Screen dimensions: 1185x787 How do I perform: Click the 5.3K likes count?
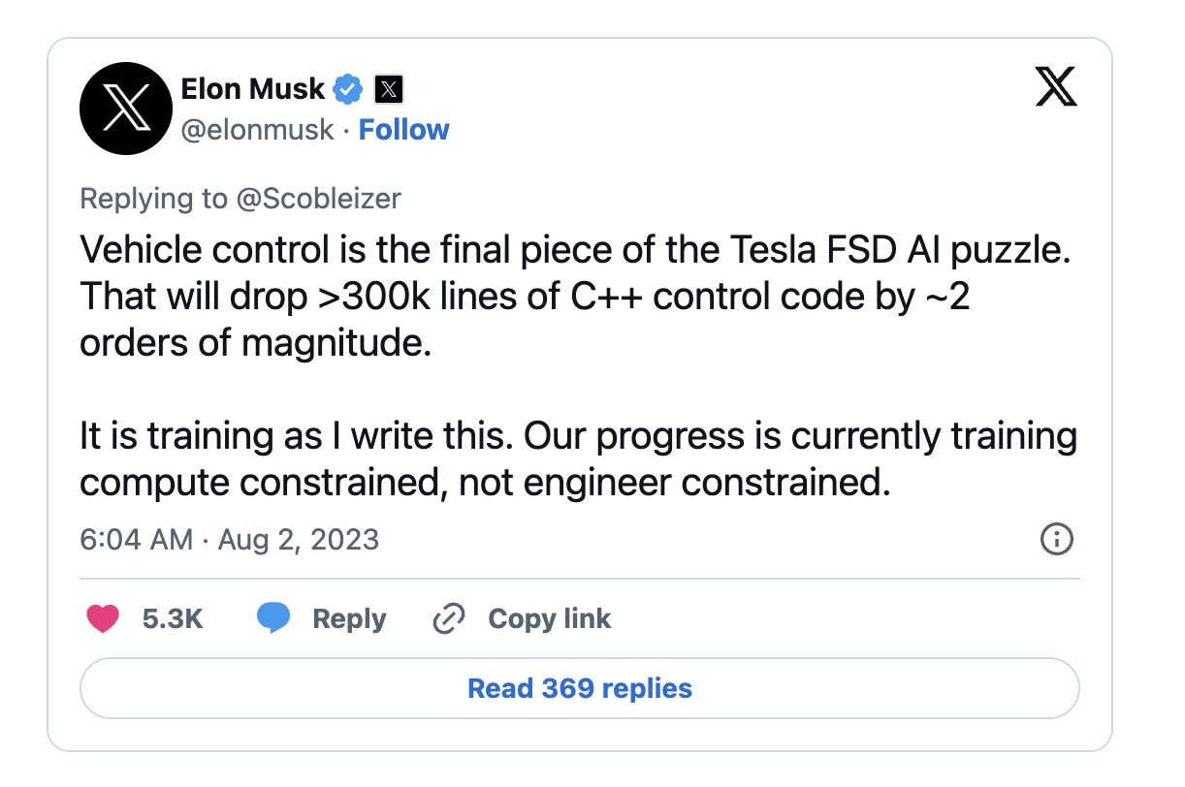point(173,618)
